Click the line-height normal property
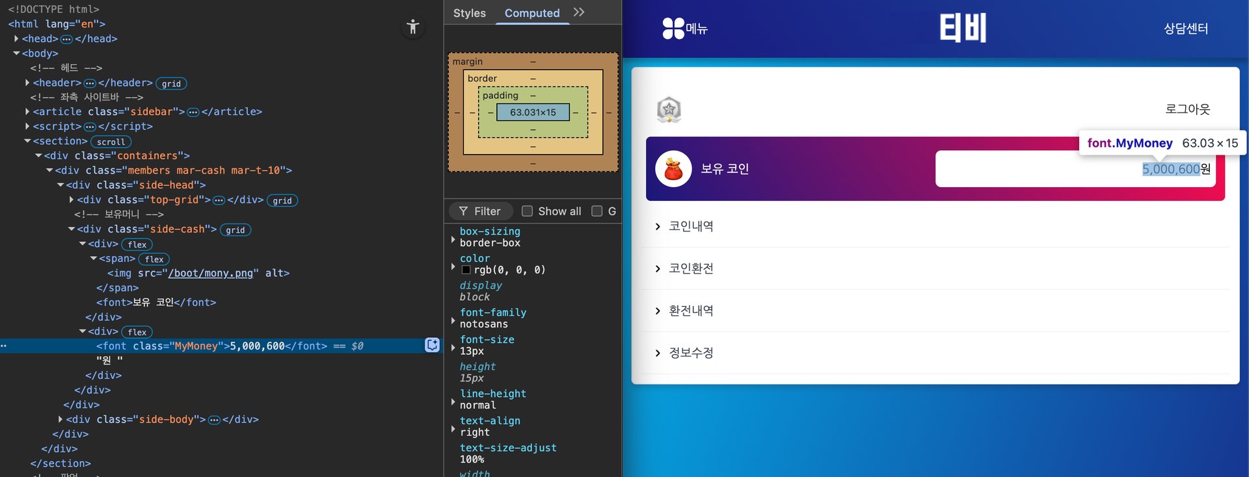This screenshot has height=477, width=1249. pyautogui.click(x=493, y=400)
